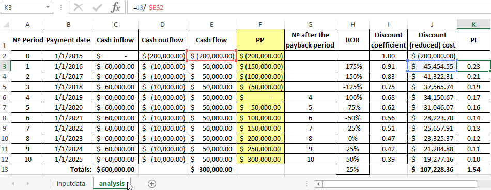The width and height of the screenshot is (491, 190).
Task: Select the discount coefficient 1.00 cell
Action: [x=389, y=56]
